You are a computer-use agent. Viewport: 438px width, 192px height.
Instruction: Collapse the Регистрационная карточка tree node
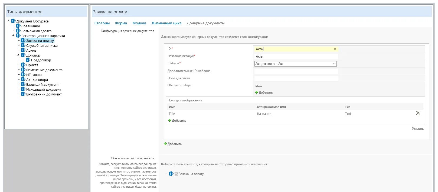click(x=13, y=35)
